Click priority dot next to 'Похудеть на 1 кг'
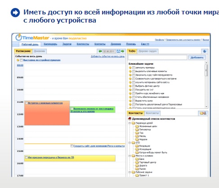 130,90
